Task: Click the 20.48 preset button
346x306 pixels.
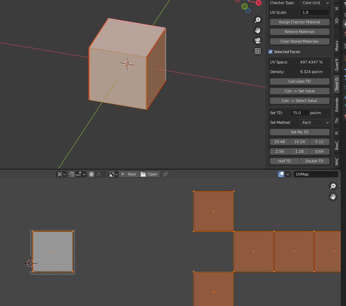Action: pos(279,142)
